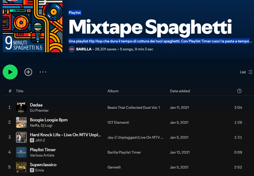This screenshot has height=176, width=254.
Task: Open the 107 Elementi album link
Action: 118,122
